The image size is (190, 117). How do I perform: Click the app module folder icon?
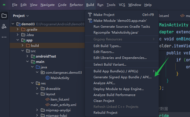[23, 40]
